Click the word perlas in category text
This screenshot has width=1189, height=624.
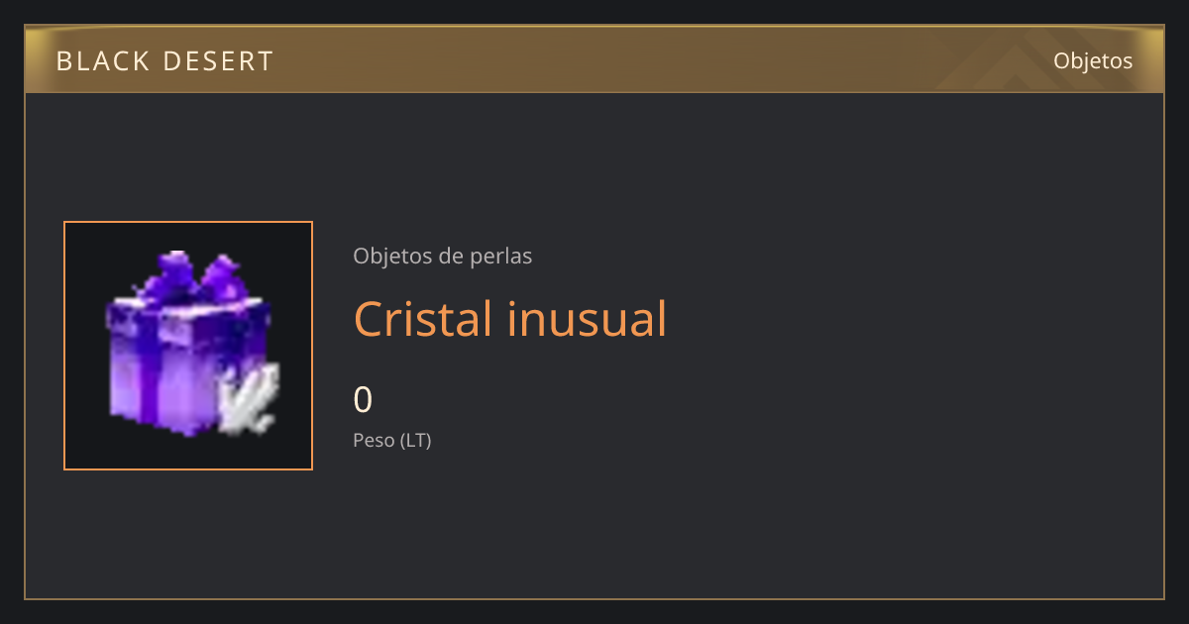(x=500, y=256)
